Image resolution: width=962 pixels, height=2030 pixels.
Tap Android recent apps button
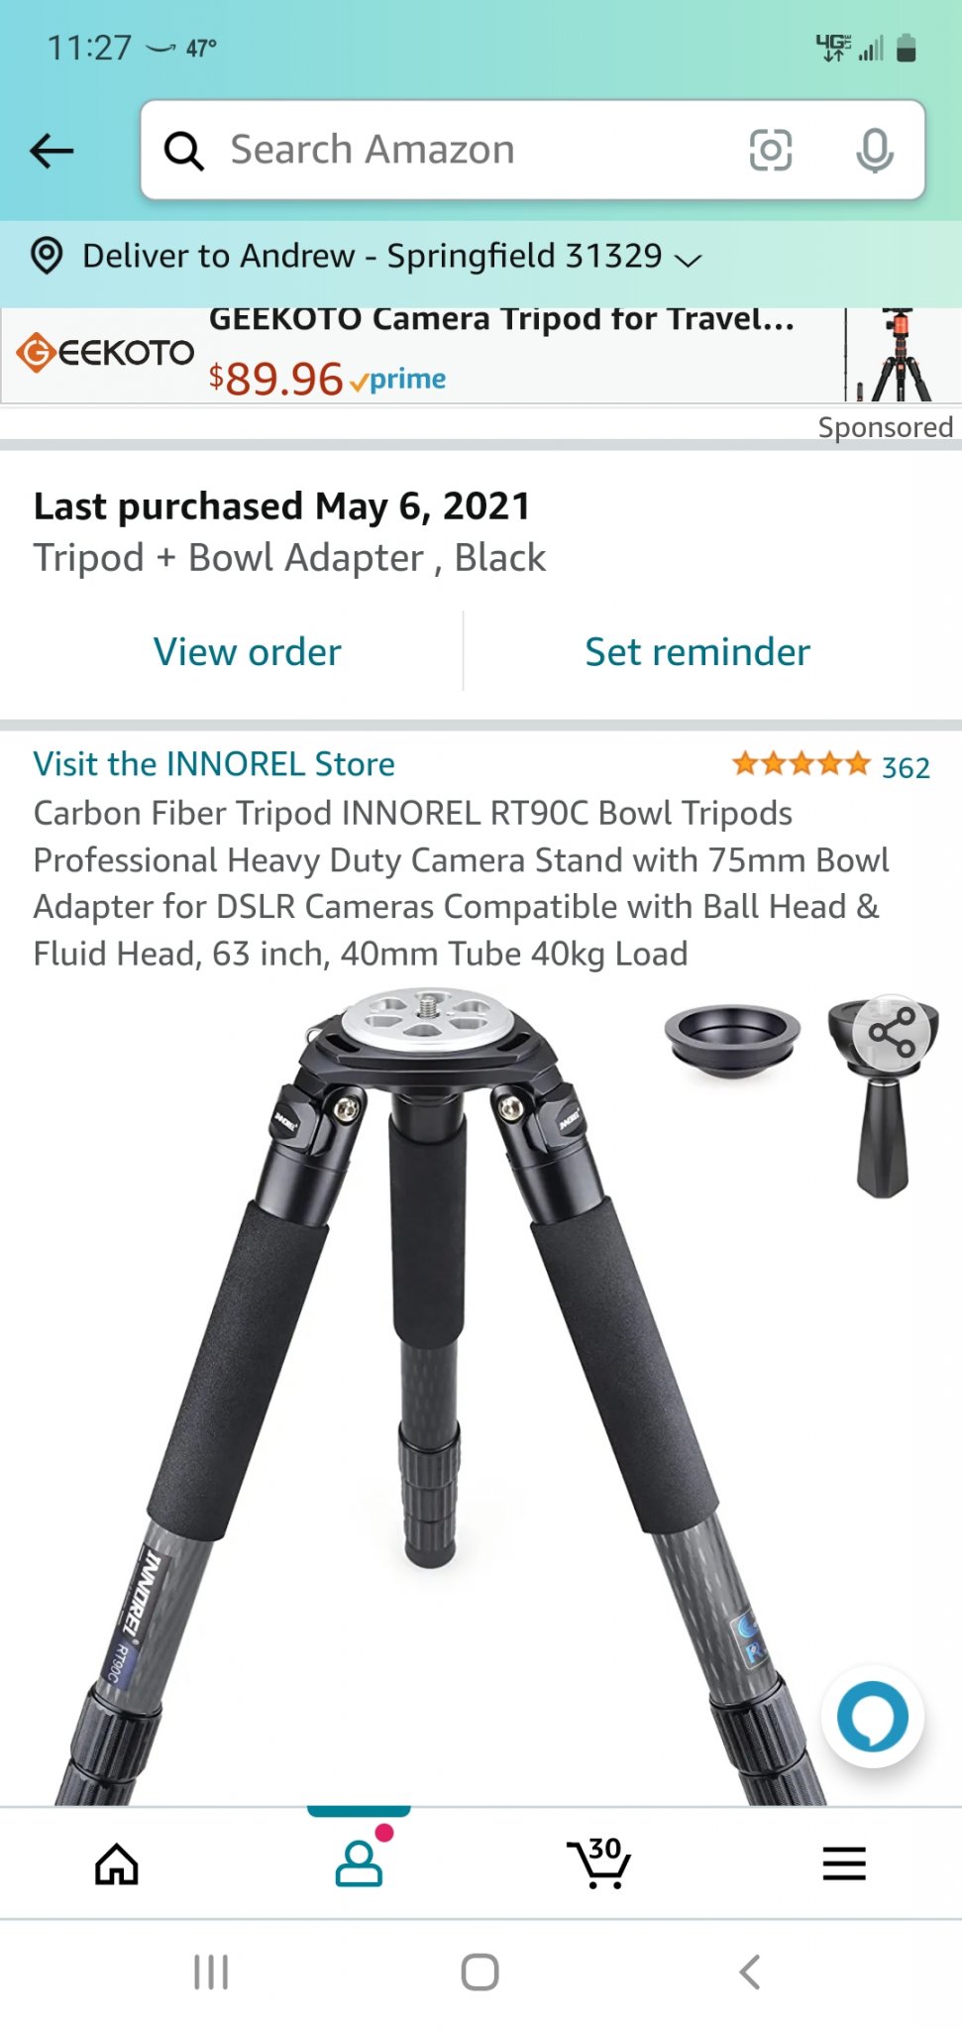(x=211, y=1973)
